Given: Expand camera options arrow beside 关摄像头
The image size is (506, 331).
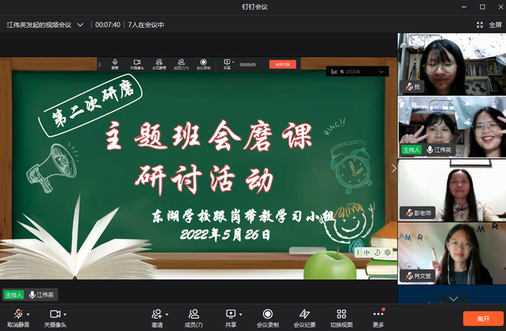Looking at the screenshot, I should [65, 315].
